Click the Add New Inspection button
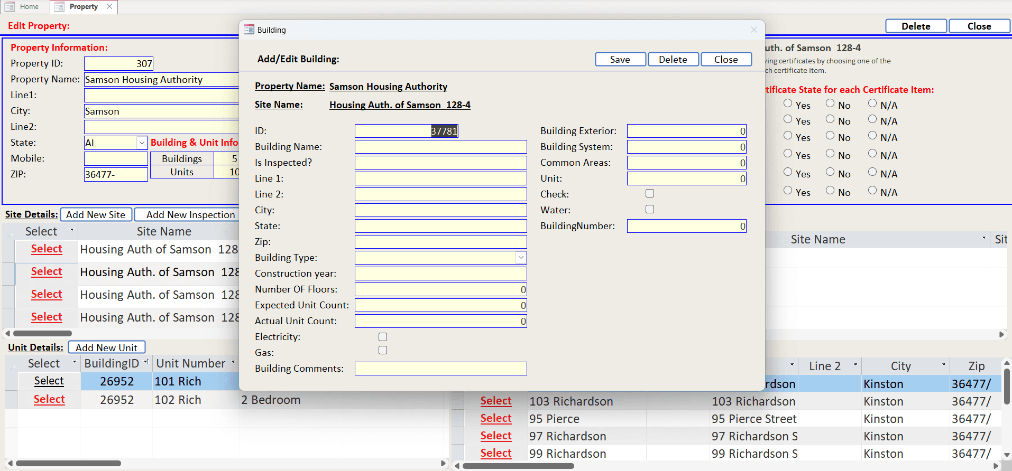 coord(190,215)
